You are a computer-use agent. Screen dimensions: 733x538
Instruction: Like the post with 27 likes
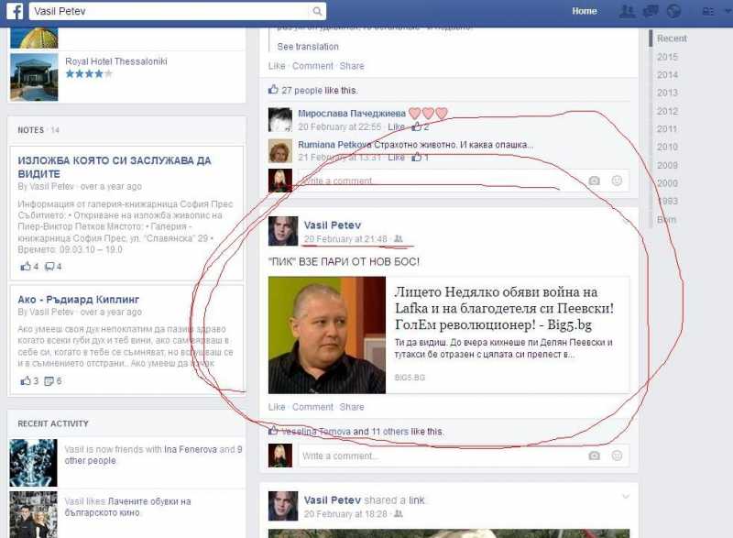(x=277, y=66)
